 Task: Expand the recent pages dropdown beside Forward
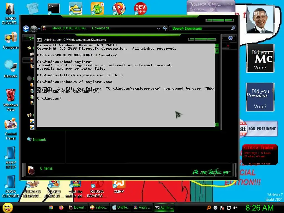39,29
